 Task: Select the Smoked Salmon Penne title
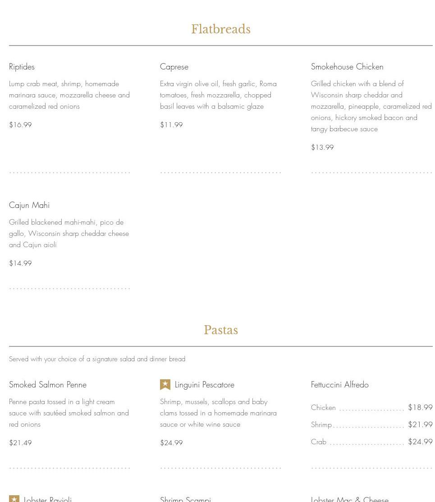pos(48,385)
